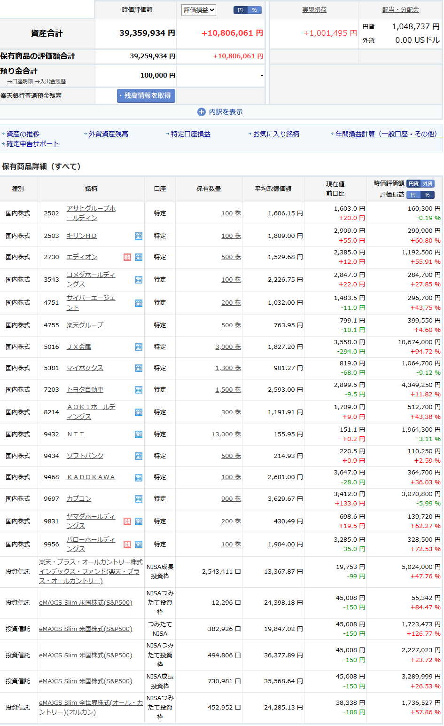This screenshot has width=444, height=726.
Task: Set 評価損益 column header toggle to %
Action: tap(428, 195)
